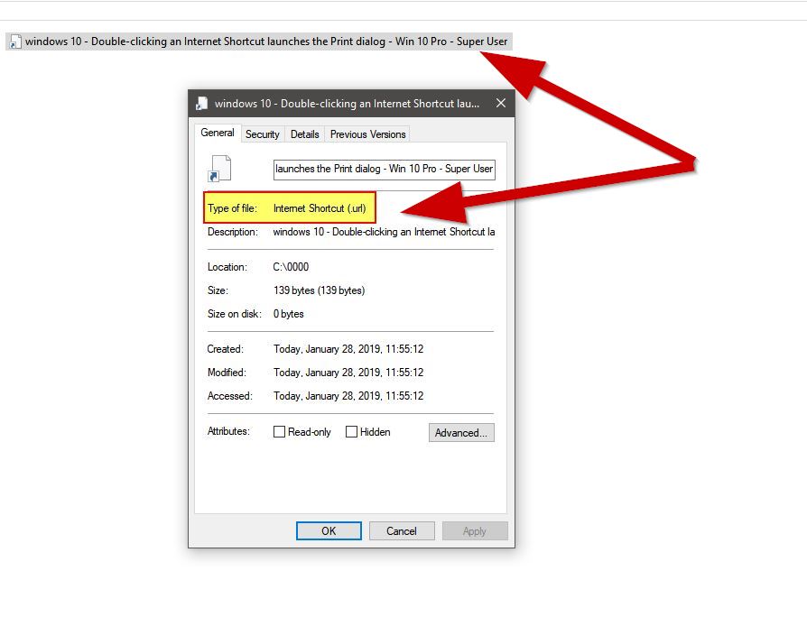Viewport: 807px width, 617px height.
Task: Enable the Hidden checkbox
Action: pos(351,432)
